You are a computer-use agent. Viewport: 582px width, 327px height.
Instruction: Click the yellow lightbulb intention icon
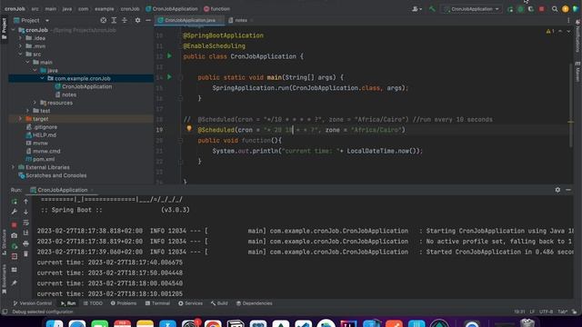coord(189,129)
